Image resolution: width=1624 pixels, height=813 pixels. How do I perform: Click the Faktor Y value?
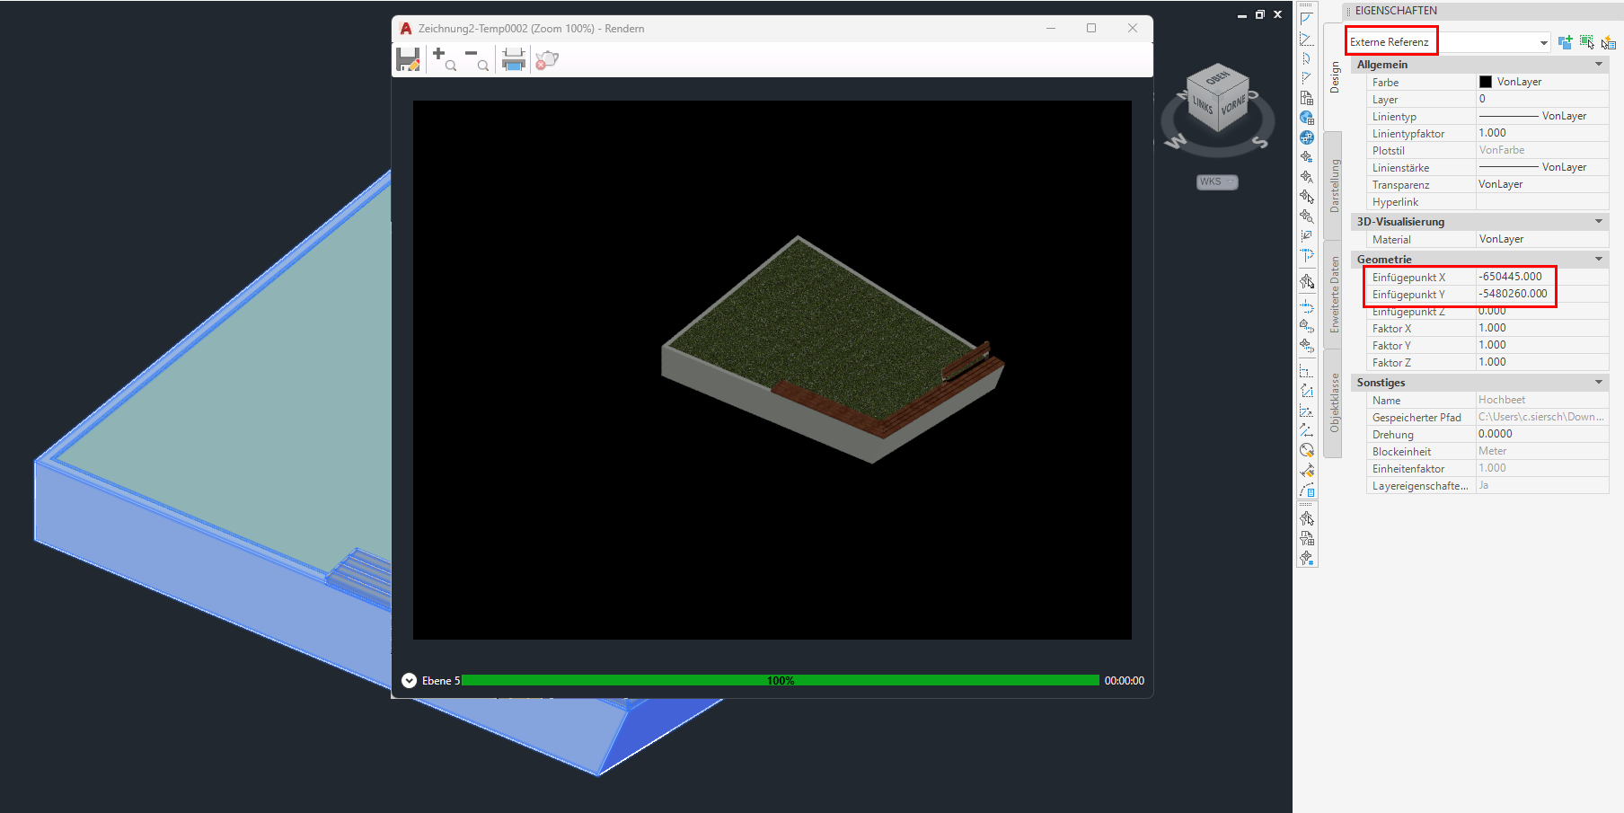coord(1542,345)
